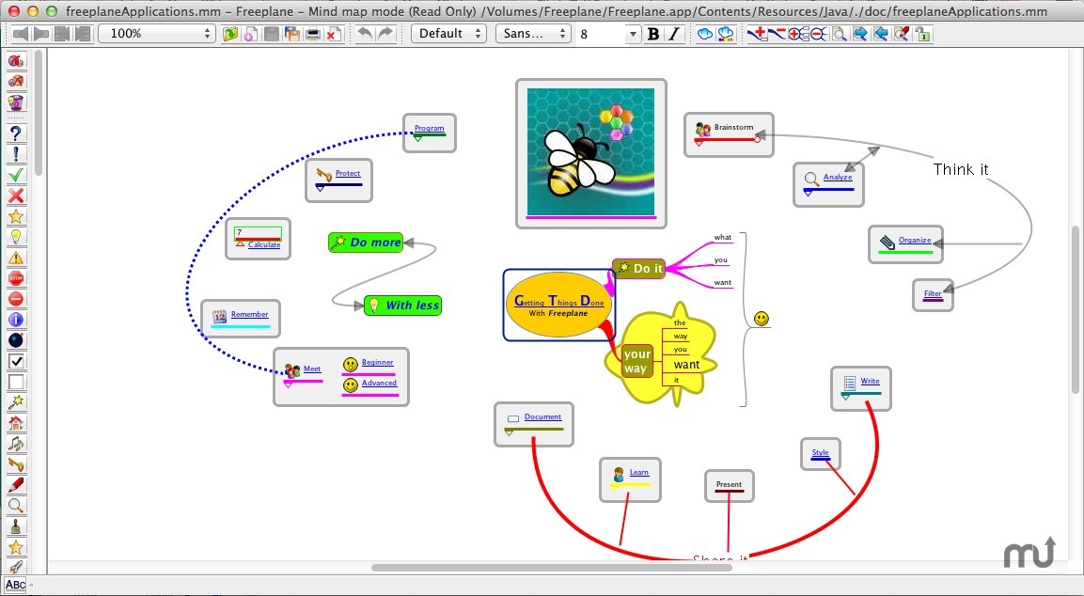Open the 100% zoom dropdown

pyautogui.click(x=157, y=34)
